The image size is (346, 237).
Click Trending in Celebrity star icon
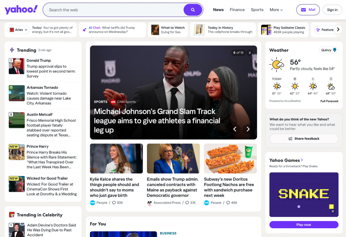pyautogui.click(x=12, y=214)
